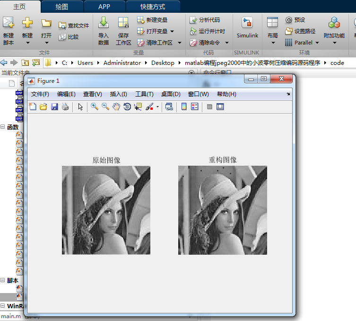Open the Clear Workspace (清除工作区) dropdown arrow
Screen dimensions: 356x321
click(180, 43)
